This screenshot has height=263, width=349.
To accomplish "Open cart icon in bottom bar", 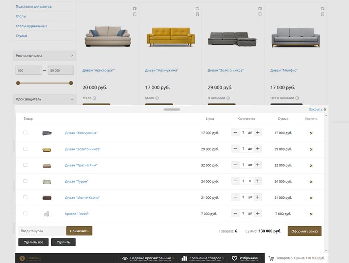I will tap(271, 258).
